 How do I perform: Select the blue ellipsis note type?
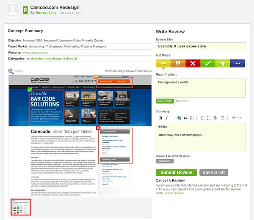click(238, 64)
